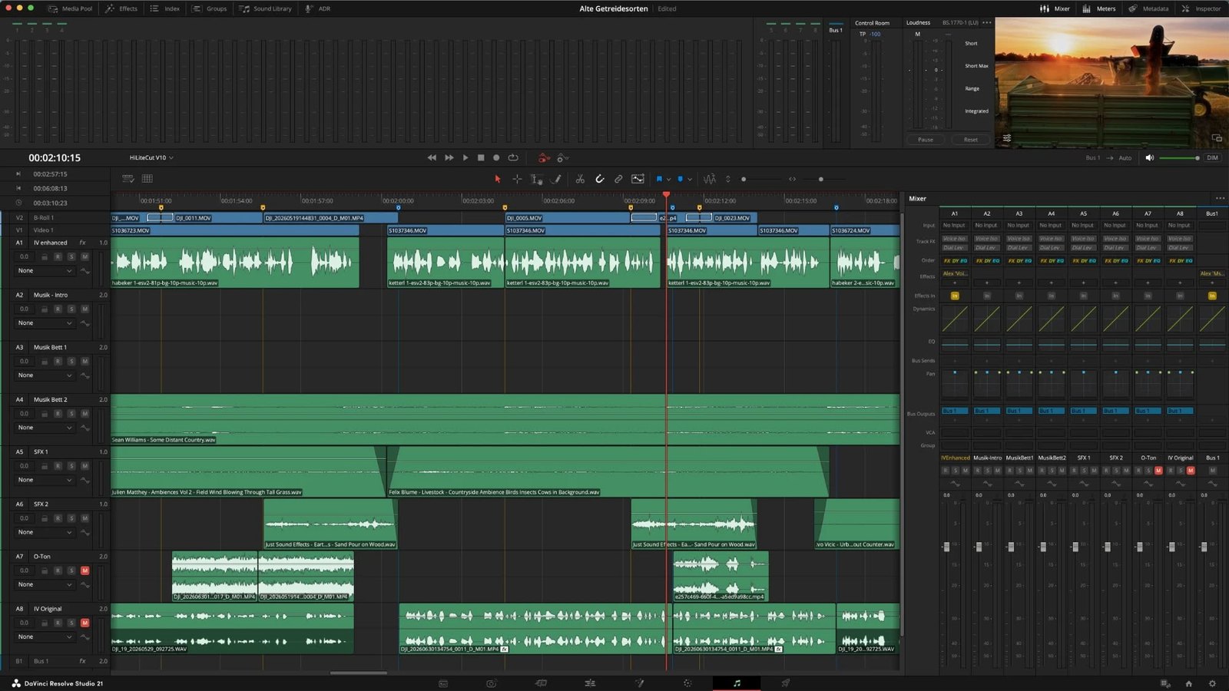
Task: Open Project Settings gear icon
Action: [x=1212, y=683]
